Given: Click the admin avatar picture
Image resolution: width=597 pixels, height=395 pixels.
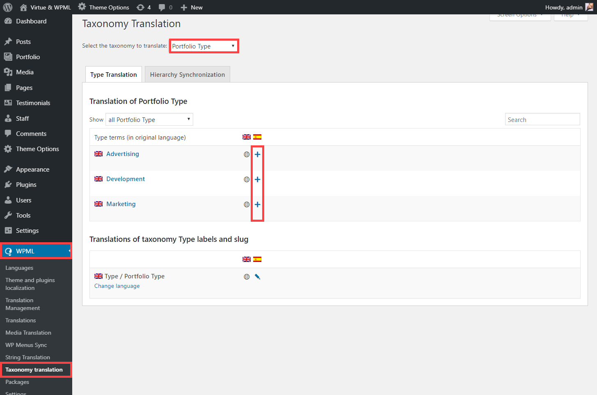Looking at the screenshot, I should 589,7.
